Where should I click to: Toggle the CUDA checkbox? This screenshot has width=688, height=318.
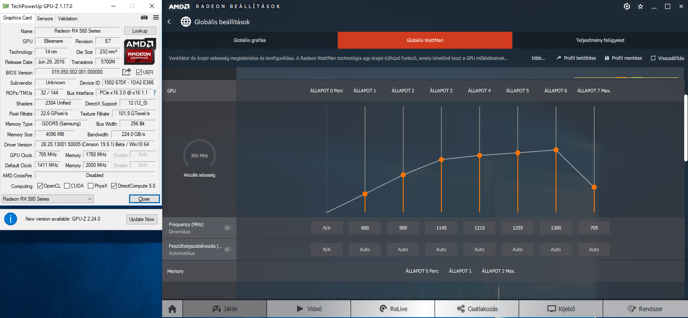(x=67, y=186)
